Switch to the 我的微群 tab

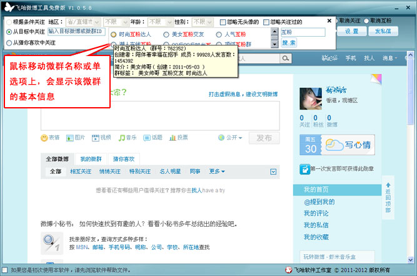point(91,159)
